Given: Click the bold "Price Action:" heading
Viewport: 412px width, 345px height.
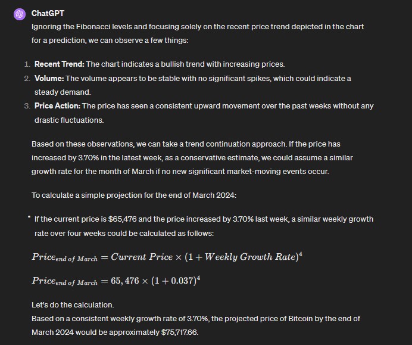Looking at the screenshot, I should click(57, 106).
